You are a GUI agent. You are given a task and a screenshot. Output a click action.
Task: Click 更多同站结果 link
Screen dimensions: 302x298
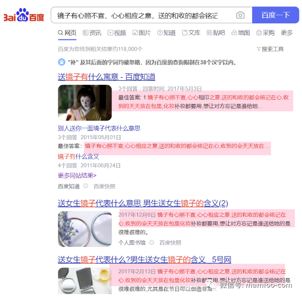[x=77, y=175]
